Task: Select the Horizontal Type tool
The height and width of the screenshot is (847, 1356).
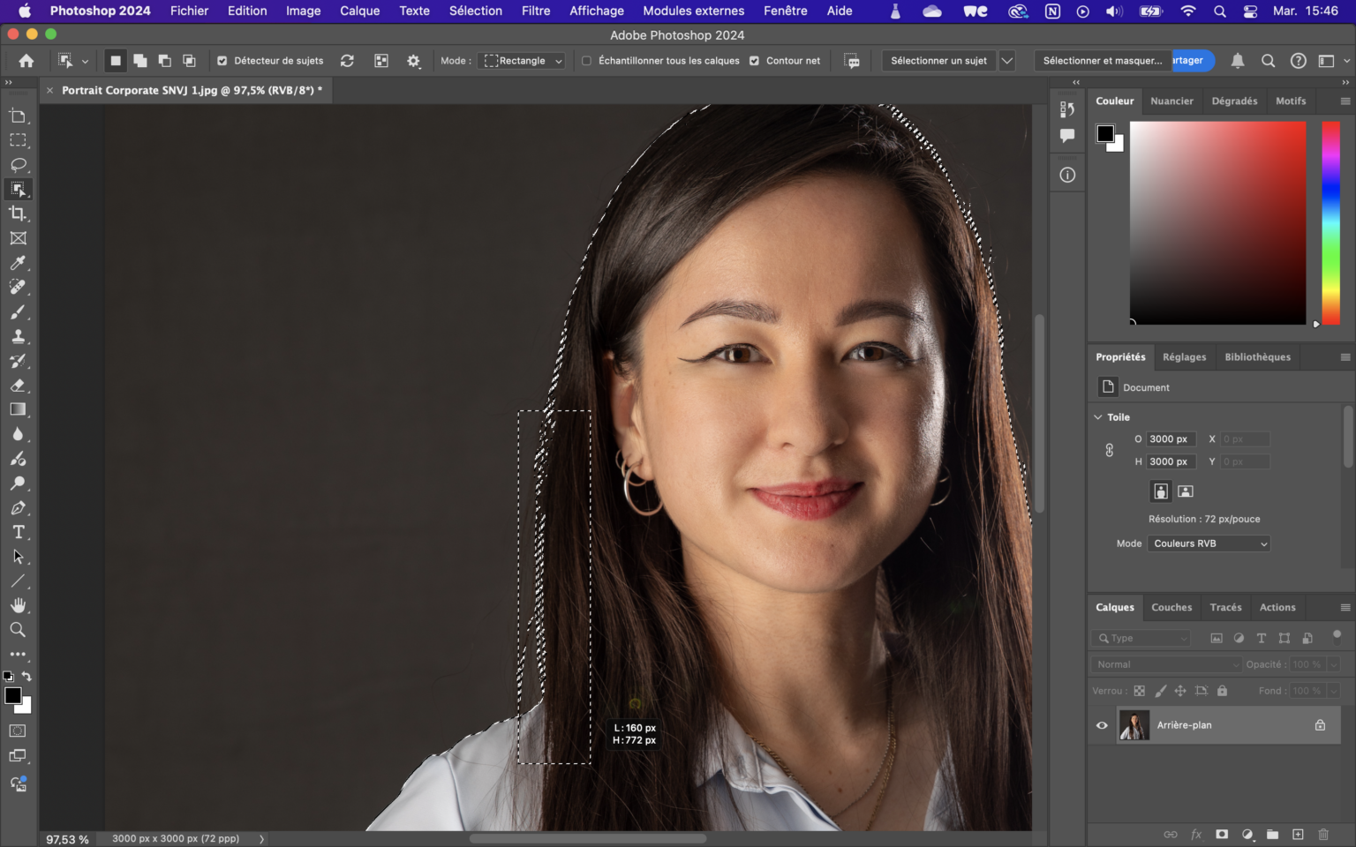Action: tap(18, 532)
